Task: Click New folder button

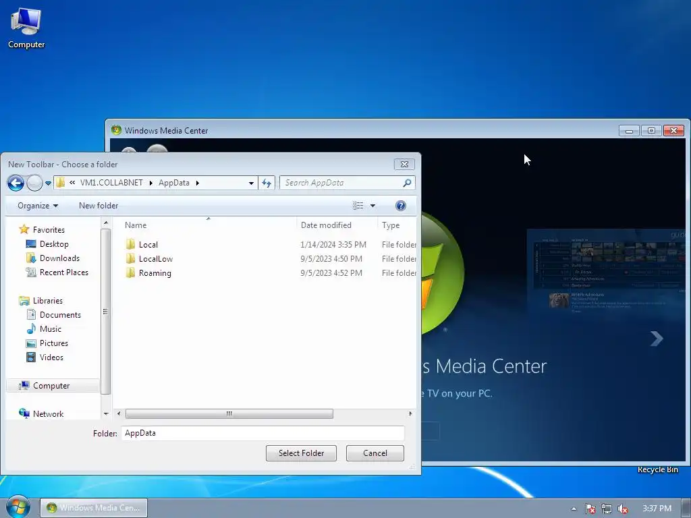Action: click(99, 206)
